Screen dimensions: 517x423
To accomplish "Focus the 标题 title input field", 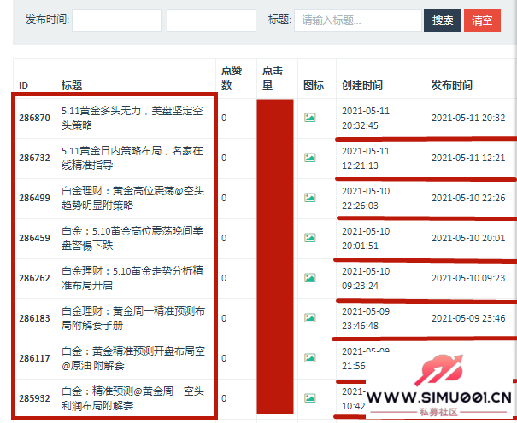I will tap(357, 20).
